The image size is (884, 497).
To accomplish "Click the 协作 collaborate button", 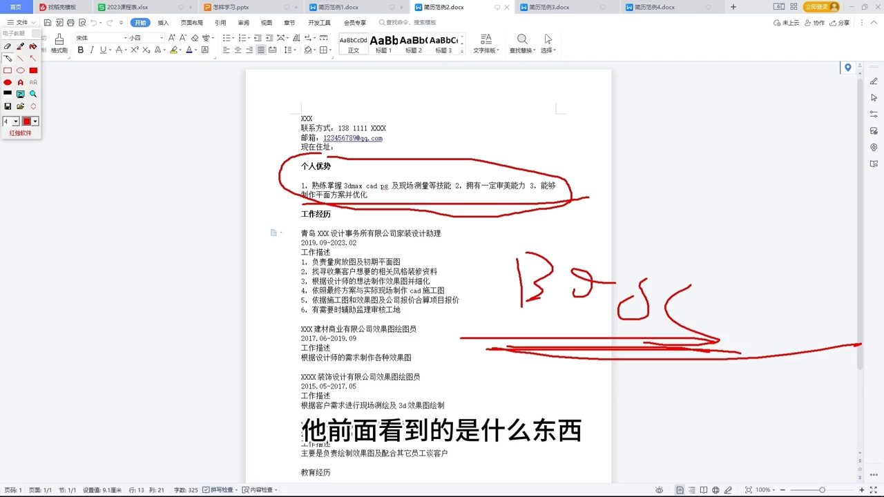I will point(815,23).
